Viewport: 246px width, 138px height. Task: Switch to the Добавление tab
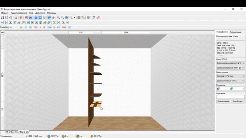click(x=235, y=32)
